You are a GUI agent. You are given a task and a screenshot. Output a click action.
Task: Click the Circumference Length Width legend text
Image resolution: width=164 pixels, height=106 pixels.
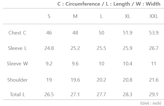point(109,4)
